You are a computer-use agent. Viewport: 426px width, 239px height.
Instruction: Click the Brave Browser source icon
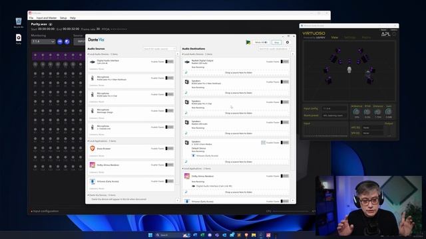(x=93, y=149)
